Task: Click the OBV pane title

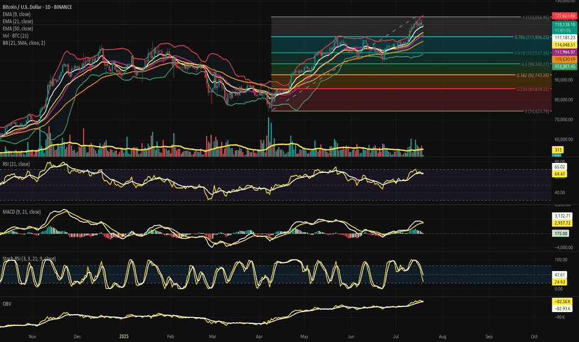Action: tap(7, 304)
